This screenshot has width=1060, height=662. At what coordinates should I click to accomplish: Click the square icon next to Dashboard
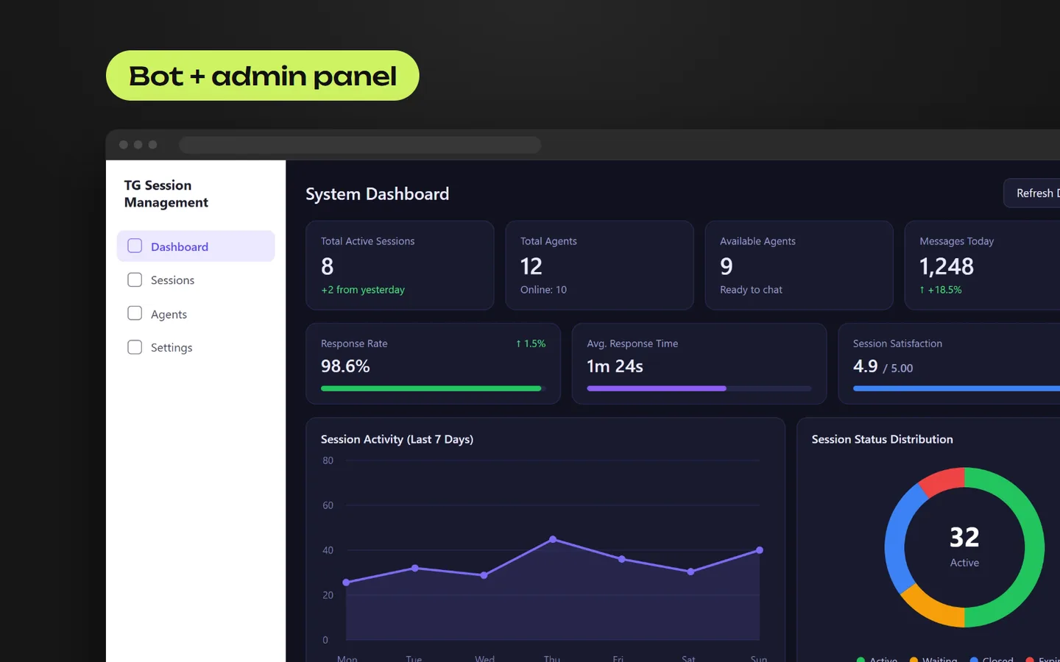(x=135, y=246)
